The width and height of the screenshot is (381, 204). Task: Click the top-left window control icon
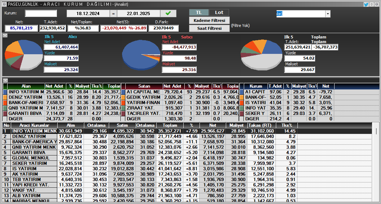tap(4, 4)
